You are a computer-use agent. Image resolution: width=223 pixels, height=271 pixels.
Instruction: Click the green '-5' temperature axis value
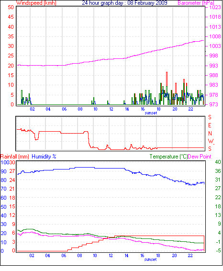pos(218,250)
